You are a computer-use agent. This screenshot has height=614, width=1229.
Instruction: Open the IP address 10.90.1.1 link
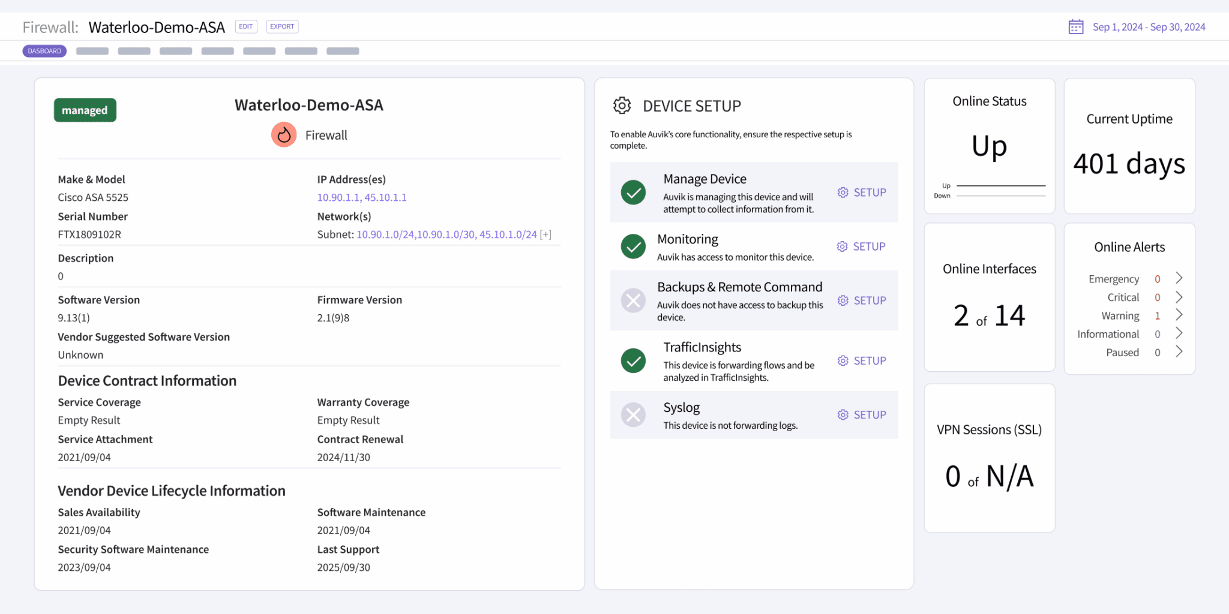click(x=336, y=197)
